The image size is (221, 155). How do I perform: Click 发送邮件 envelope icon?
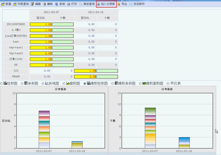point(131,4)
